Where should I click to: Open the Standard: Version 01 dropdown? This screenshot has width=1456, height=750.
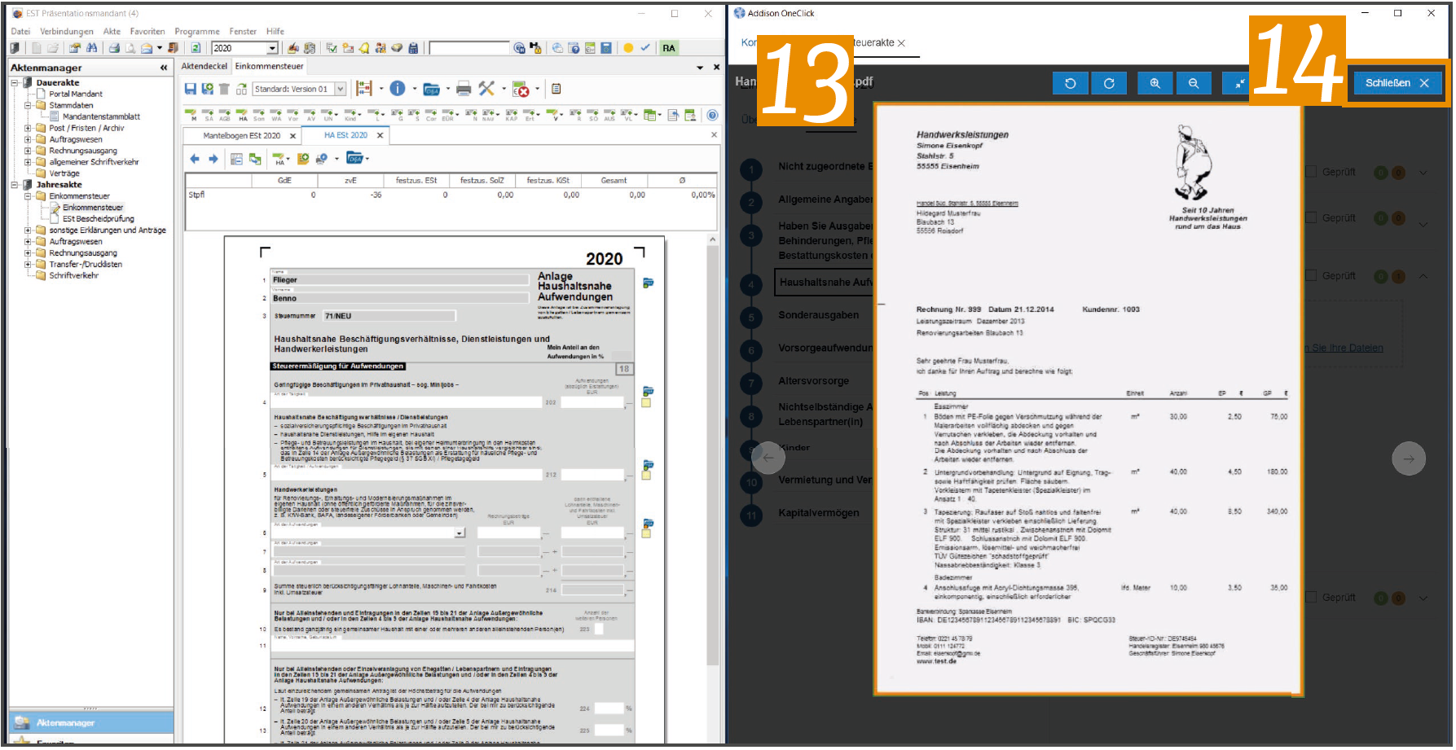(341, 89)
